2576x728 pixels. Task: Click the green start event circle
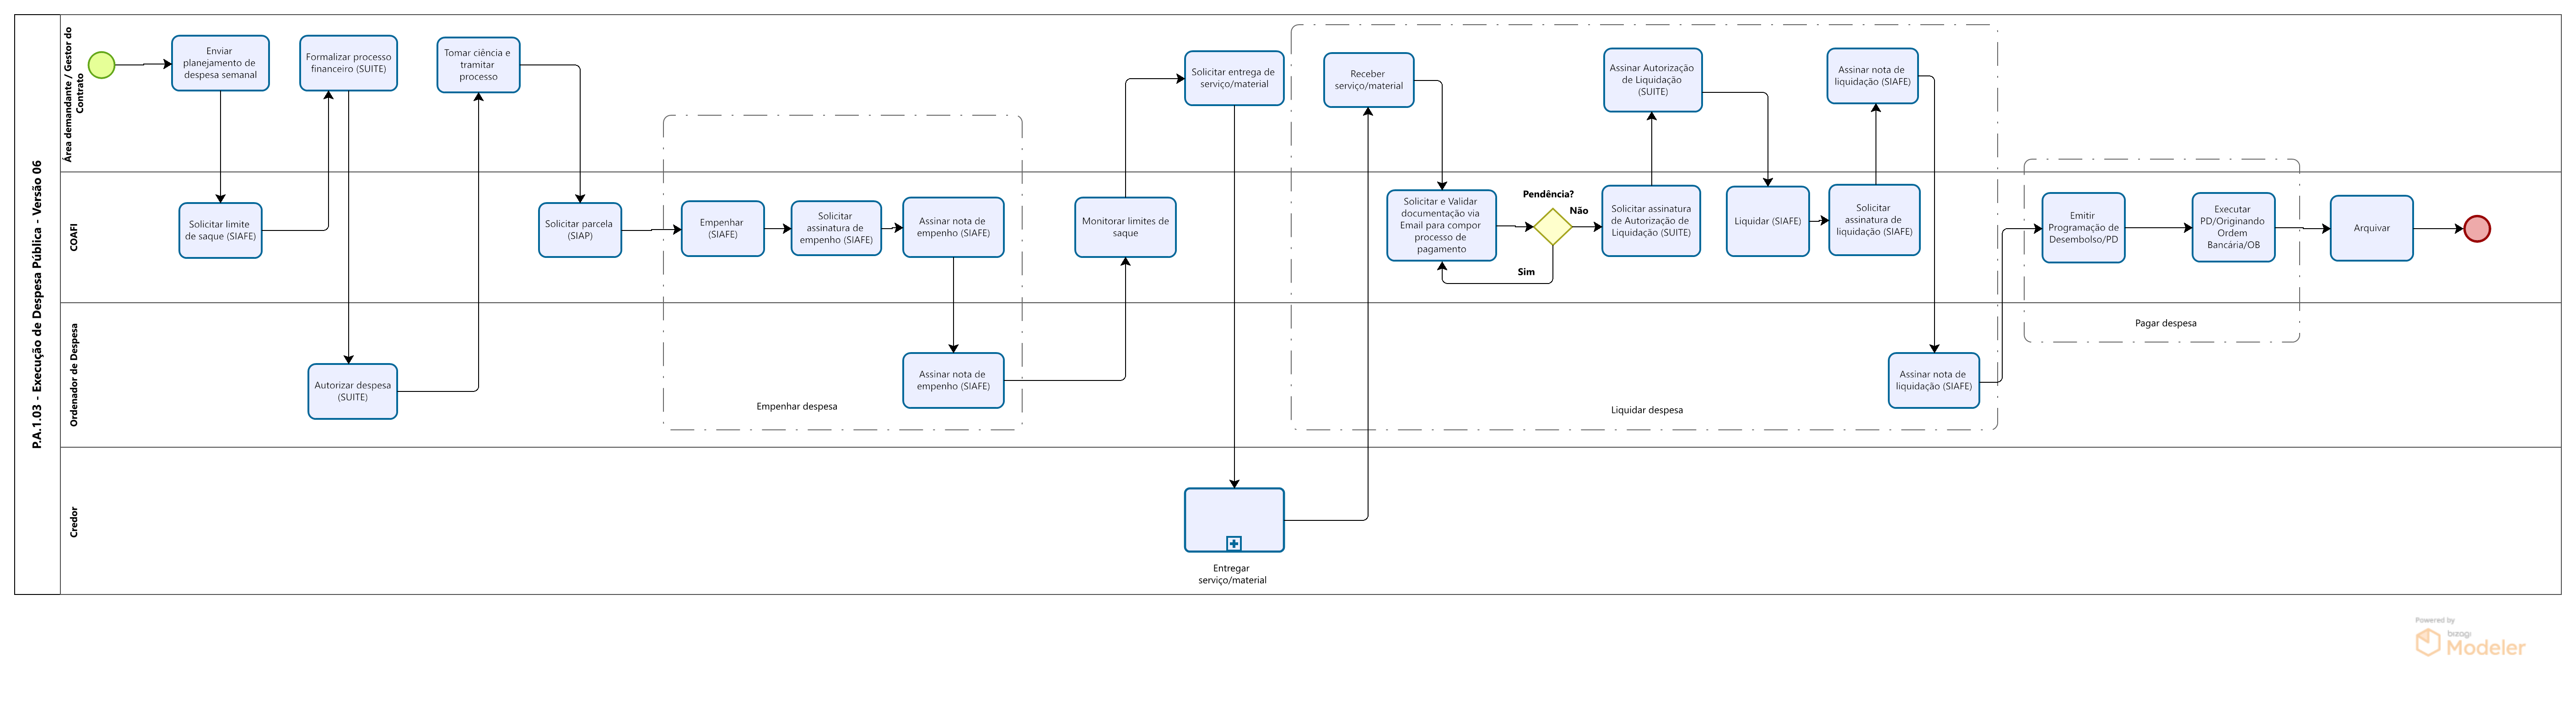pos(101,65)
